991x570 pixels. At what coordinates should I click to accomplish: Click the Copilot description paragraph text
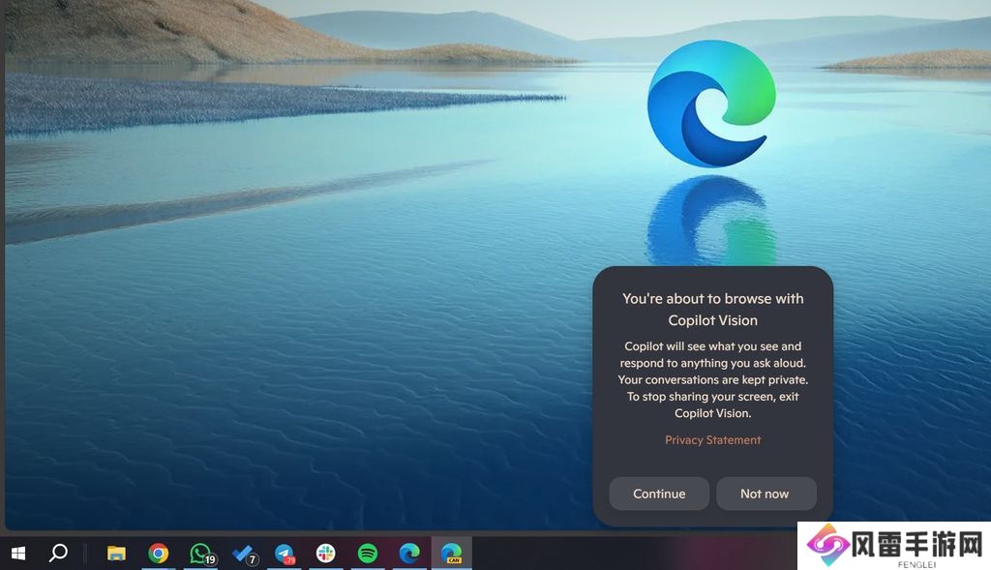[712, 379]
